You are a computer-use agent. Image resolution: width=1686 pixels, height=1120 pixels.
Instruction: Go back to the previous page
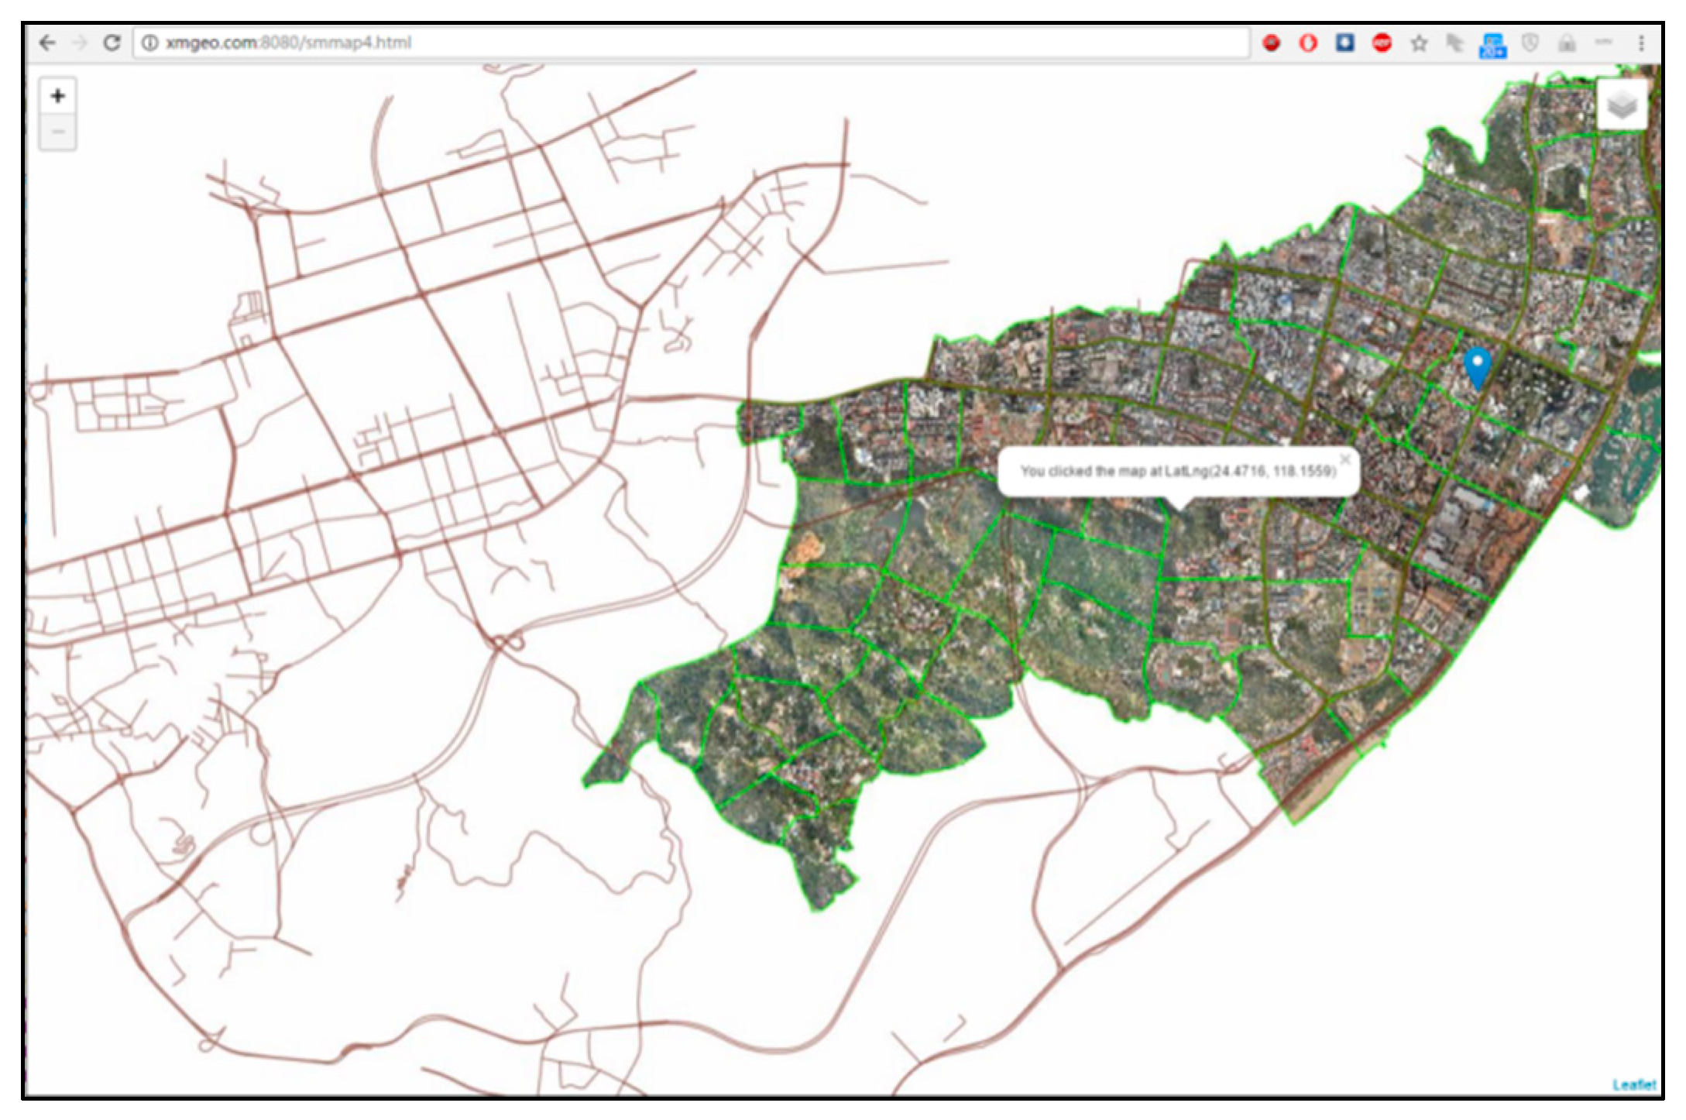coord(47,43)
